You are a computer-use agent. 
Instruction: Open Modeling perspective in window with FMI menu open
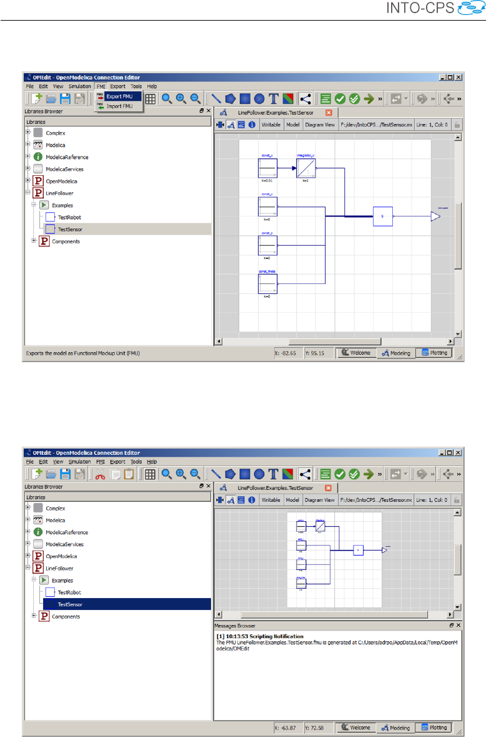tap(397, 353)
